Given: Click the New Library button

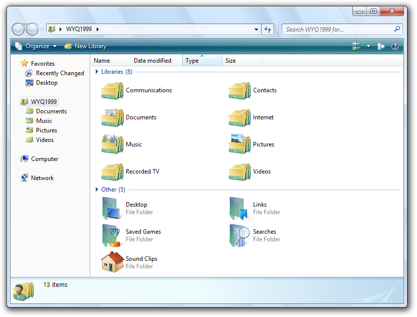Looking at the screenshot, I should [x=86, y=46].
